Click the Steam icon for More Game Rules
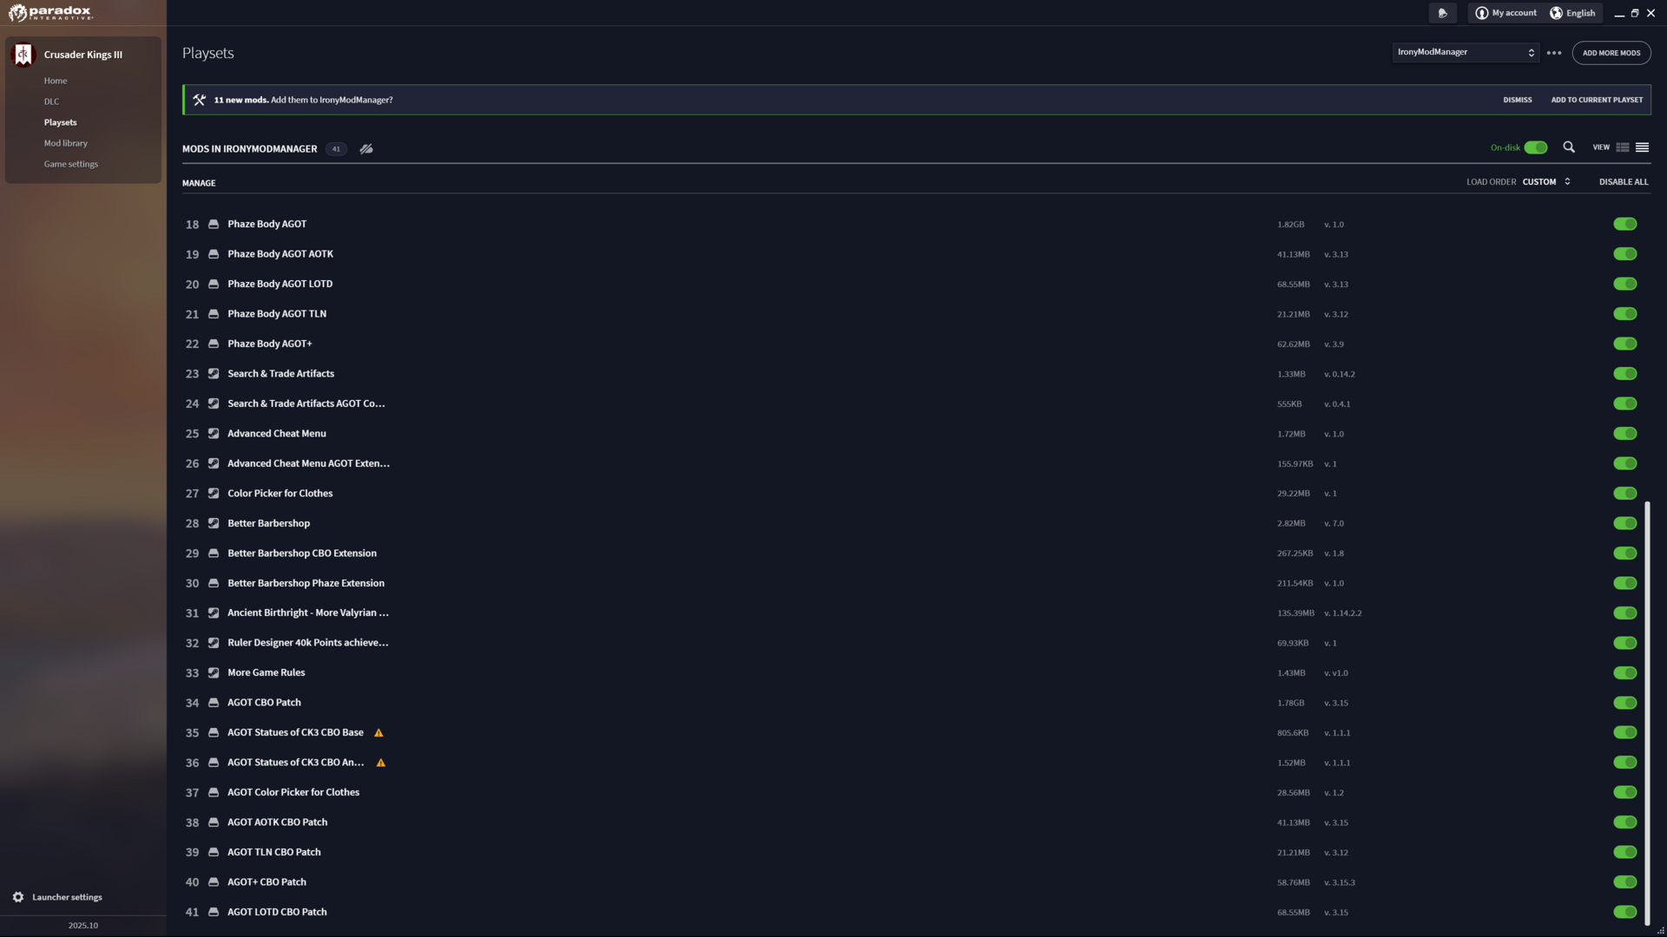Viewport: 1667px width, 937px height. pos(214,673)
